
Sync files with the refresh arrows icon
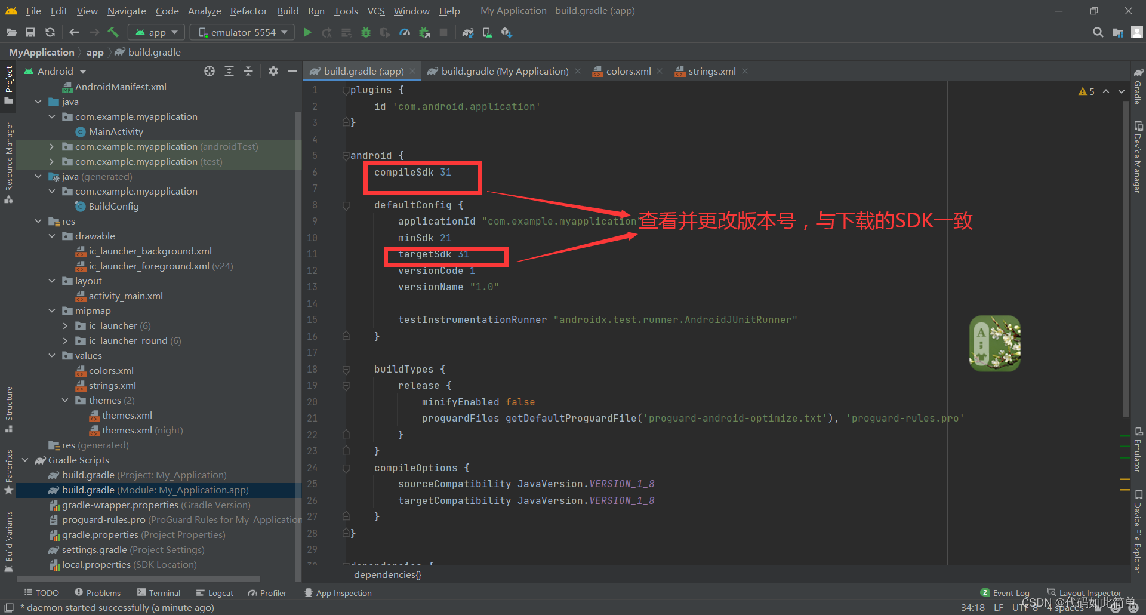(x=50, y=32)
